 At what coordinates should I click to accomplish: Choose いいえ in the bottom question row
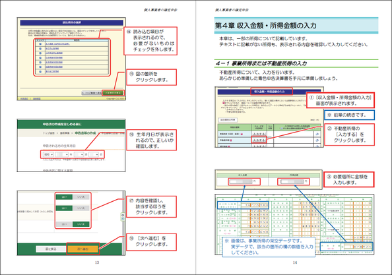click(x=81, y=224)
